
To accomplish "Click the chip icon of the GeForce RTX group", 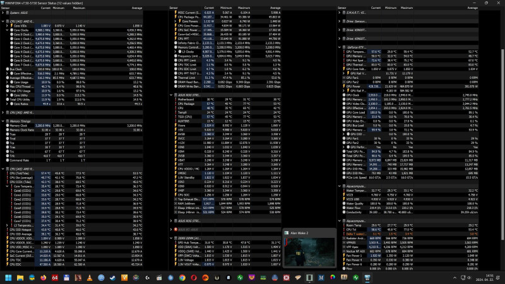I will click(344, 47).
